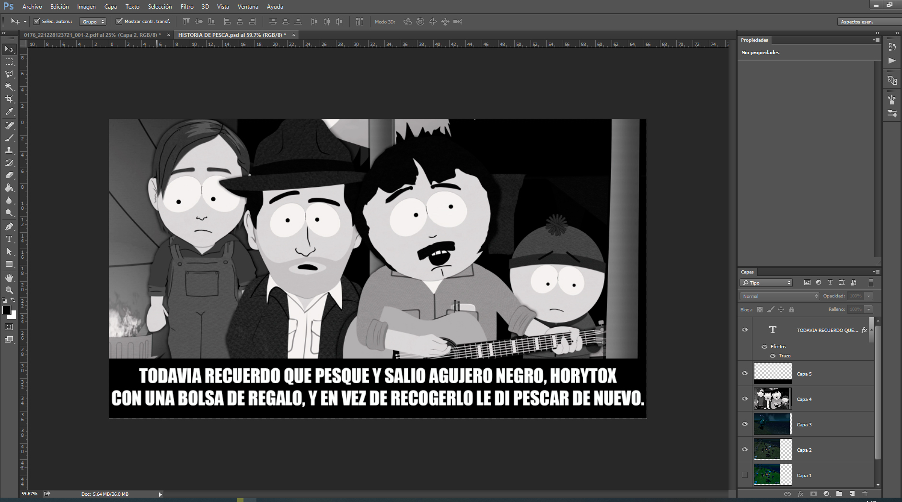This screenshot has width=902, height=502.
Task: Set the foreground color swatch
Action: (7, 310)
